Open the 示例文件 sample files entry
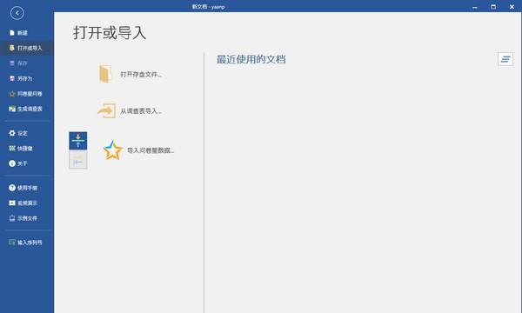This screenshot has height=313, width=522. pos(23,218)
